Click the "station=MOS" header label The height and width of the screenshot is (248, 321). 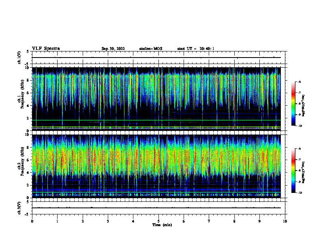[151, 49]
